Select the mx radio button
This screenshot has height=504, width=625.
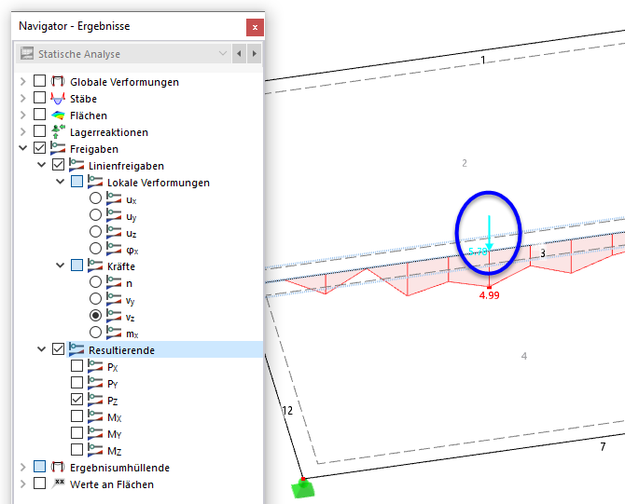click(x=95, y=332)
